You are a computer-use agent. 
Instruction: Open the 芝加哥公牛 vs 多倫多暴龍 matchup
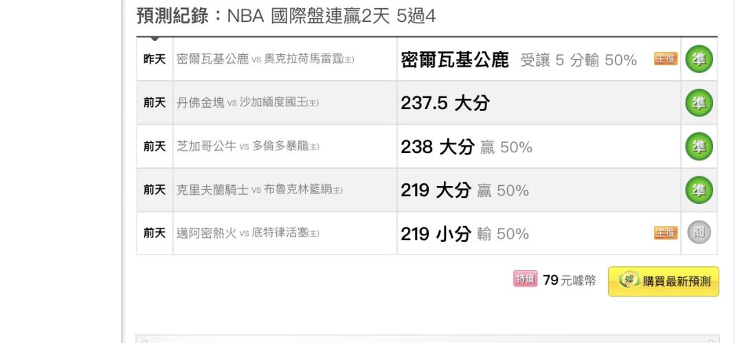[248, 147]
